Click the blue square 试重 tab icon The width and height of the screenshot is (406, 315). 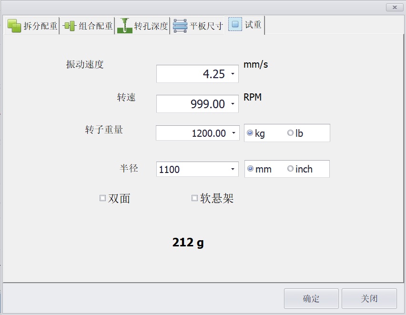(x=235, y=24)
